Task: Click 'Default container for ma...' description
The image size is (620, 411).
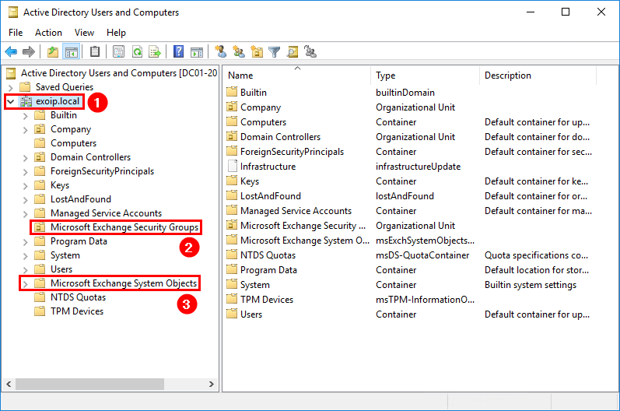Action: pyautogui.click(x=538, y=211)
